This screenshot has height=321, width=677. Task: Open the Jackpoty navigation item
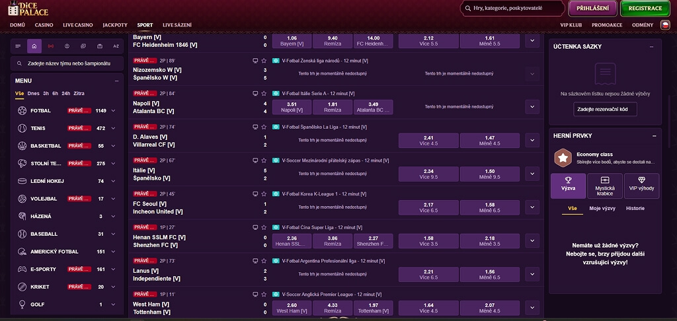point(115,25)
